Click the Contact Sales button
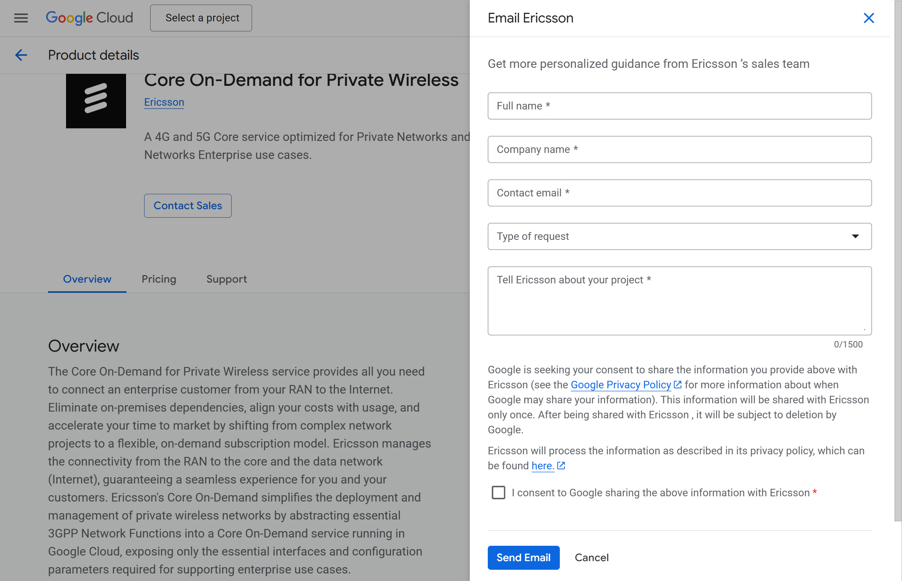Viewport: 902px width, 581px height. (188, 206)
